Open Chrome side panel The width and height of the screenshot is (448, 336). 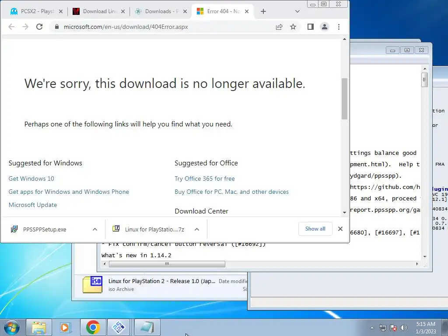(x=311, y=27)
